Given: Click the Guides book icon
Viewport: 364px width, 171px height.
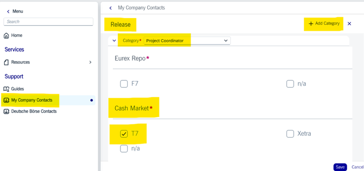Looking at the screenshot, I should tap(6, 89).
